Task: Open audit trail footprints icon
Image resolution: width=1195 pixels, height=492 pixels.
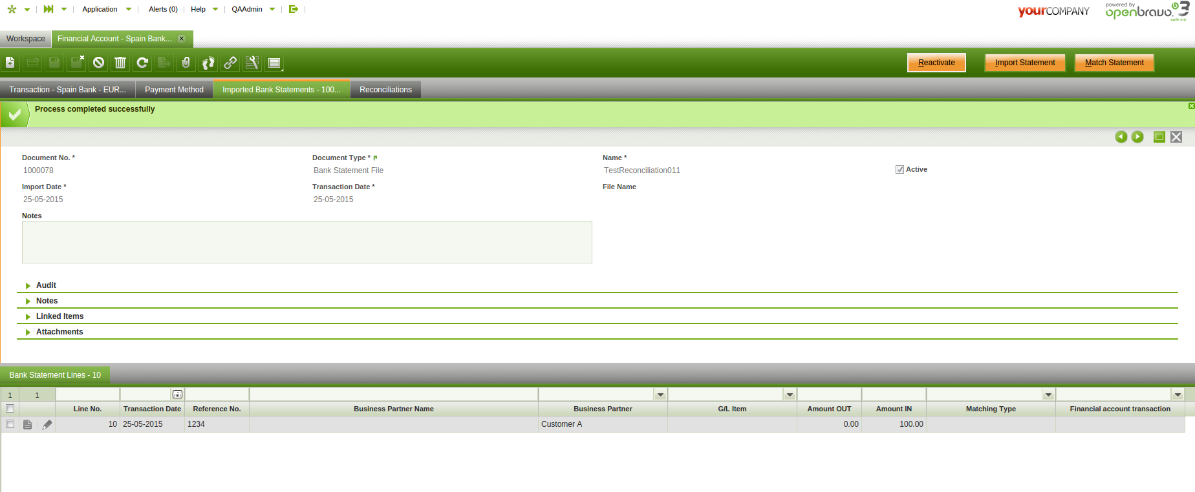Action: tap(208, 63)
